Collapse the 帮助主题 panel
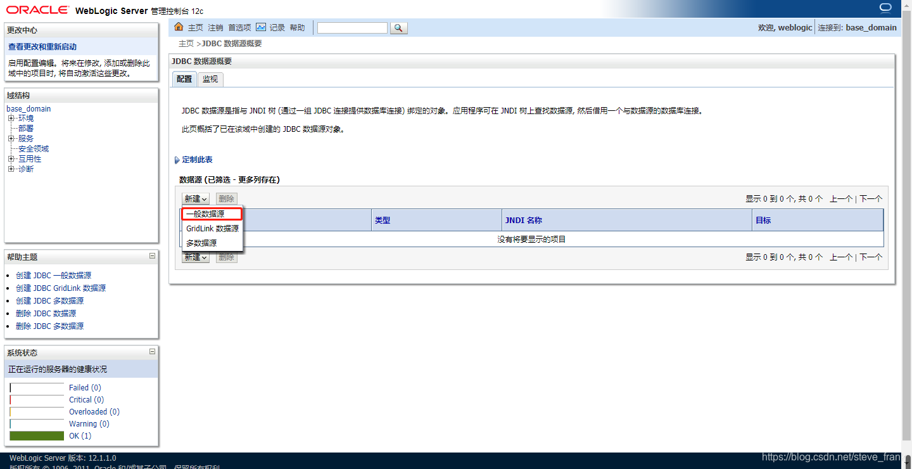The image size is (912, 469). pos(152,256)
